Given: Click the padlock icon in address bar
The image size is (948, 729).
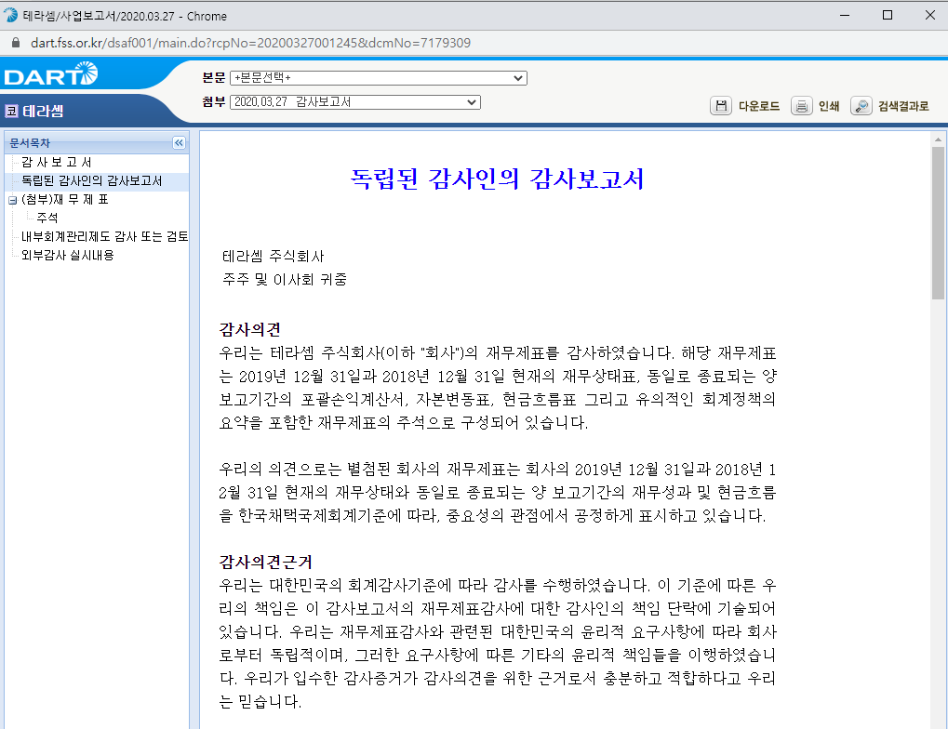Looking at the screenshot, I should click(x=17, y=43).
